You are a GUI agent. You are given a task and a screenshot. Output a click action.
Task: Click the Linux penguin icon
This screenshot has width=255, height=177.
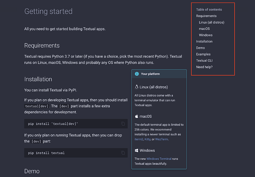coord(137,87)
